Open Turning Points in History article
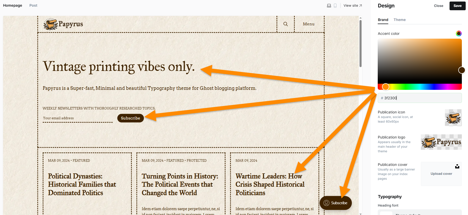Image resolution: width=468 pixels, height=215 pixels. coord(180,184)
